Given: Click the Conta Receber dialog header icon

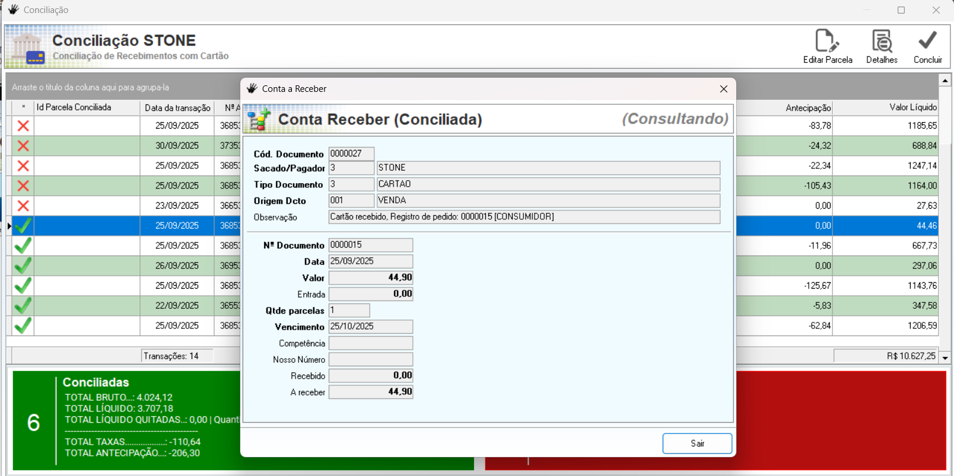Looking at the screenshot, I should point(259,120).
